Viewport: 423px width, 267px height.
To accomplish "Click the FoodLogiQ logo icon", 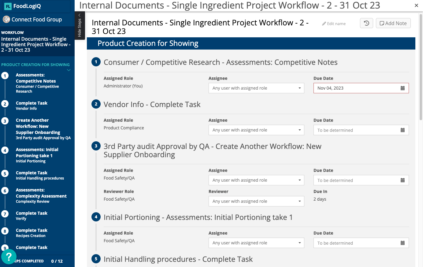I will coord(8,6).
